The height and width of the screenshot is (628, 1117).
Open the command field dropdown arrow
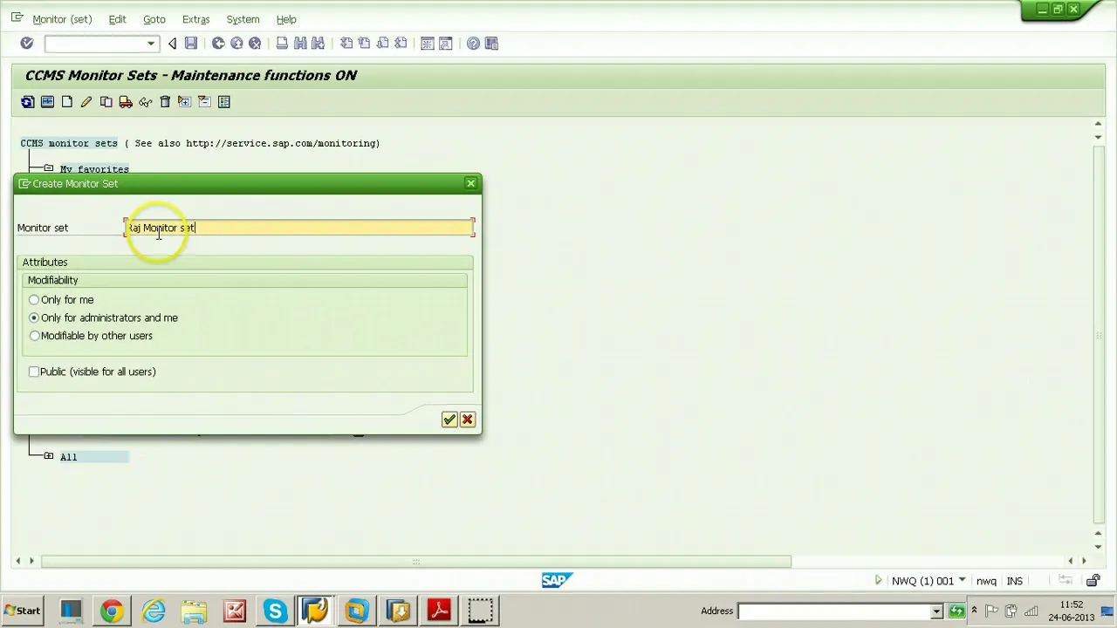click(151, 44)
